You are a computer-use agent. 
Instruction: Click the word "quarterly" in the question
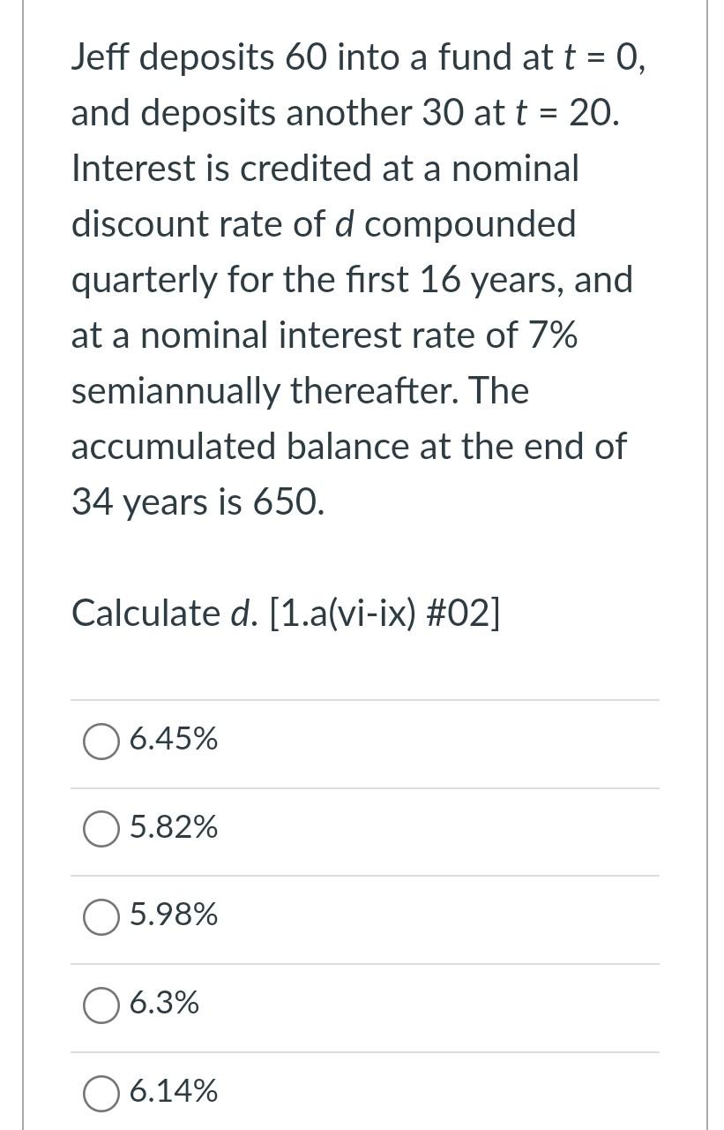[x=144, y=281]
